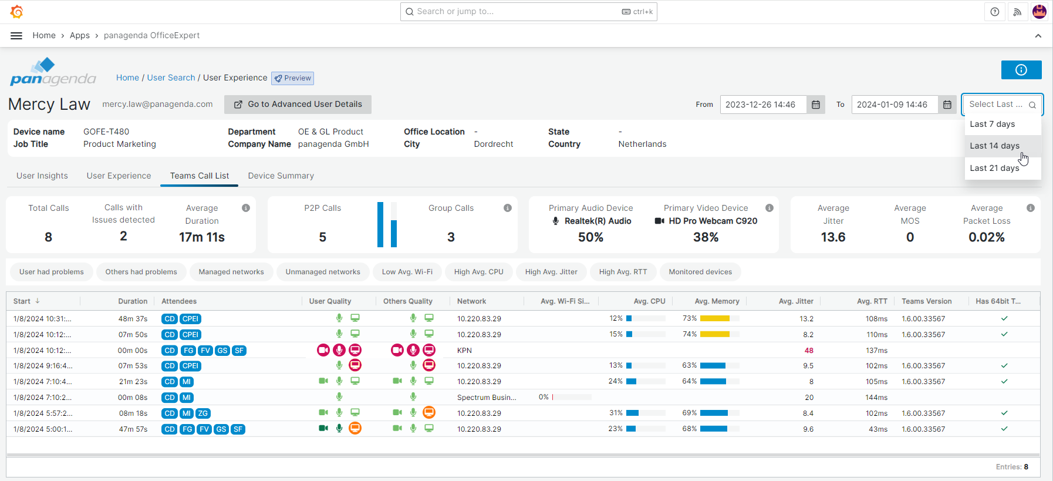Click Go to Advanced User Details button
The image size is (1053, 481).
pos(298,105)
